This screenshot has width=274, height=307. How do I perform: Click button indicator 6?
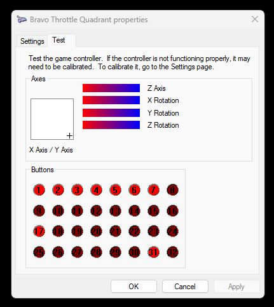(x=134, y=190)
